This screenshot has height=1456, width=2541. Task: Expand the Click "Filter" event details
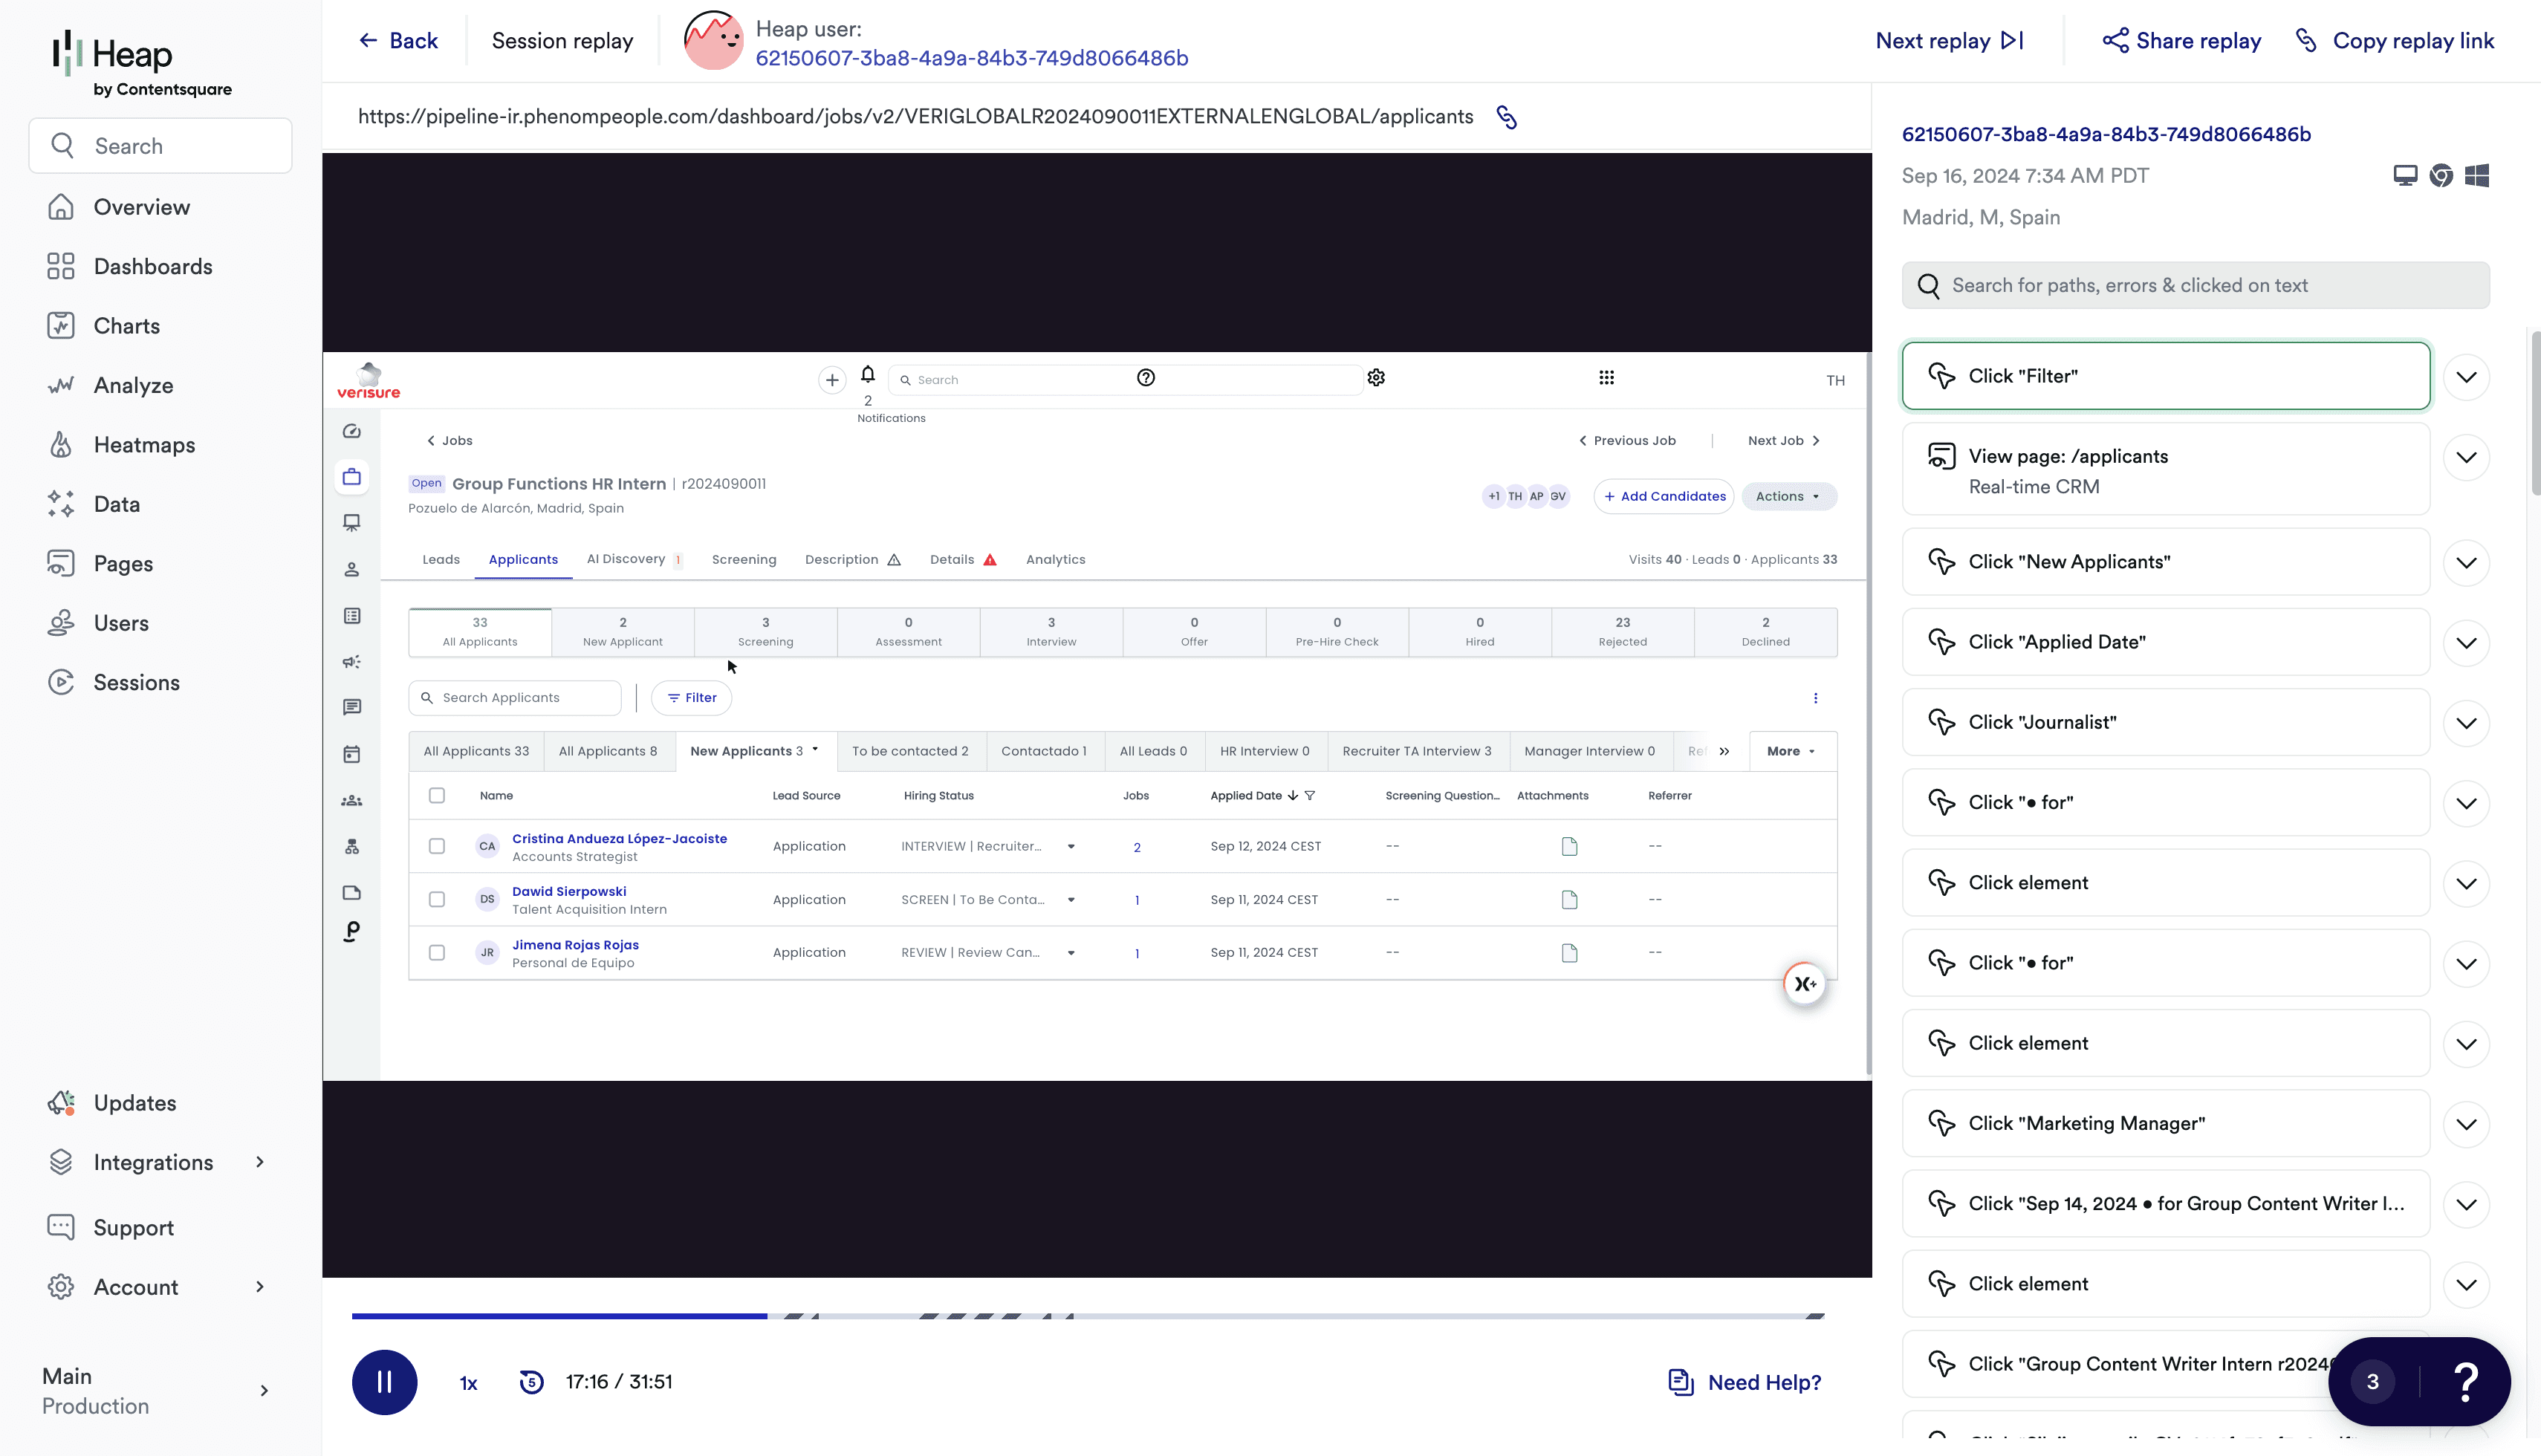coord(2466,377)
